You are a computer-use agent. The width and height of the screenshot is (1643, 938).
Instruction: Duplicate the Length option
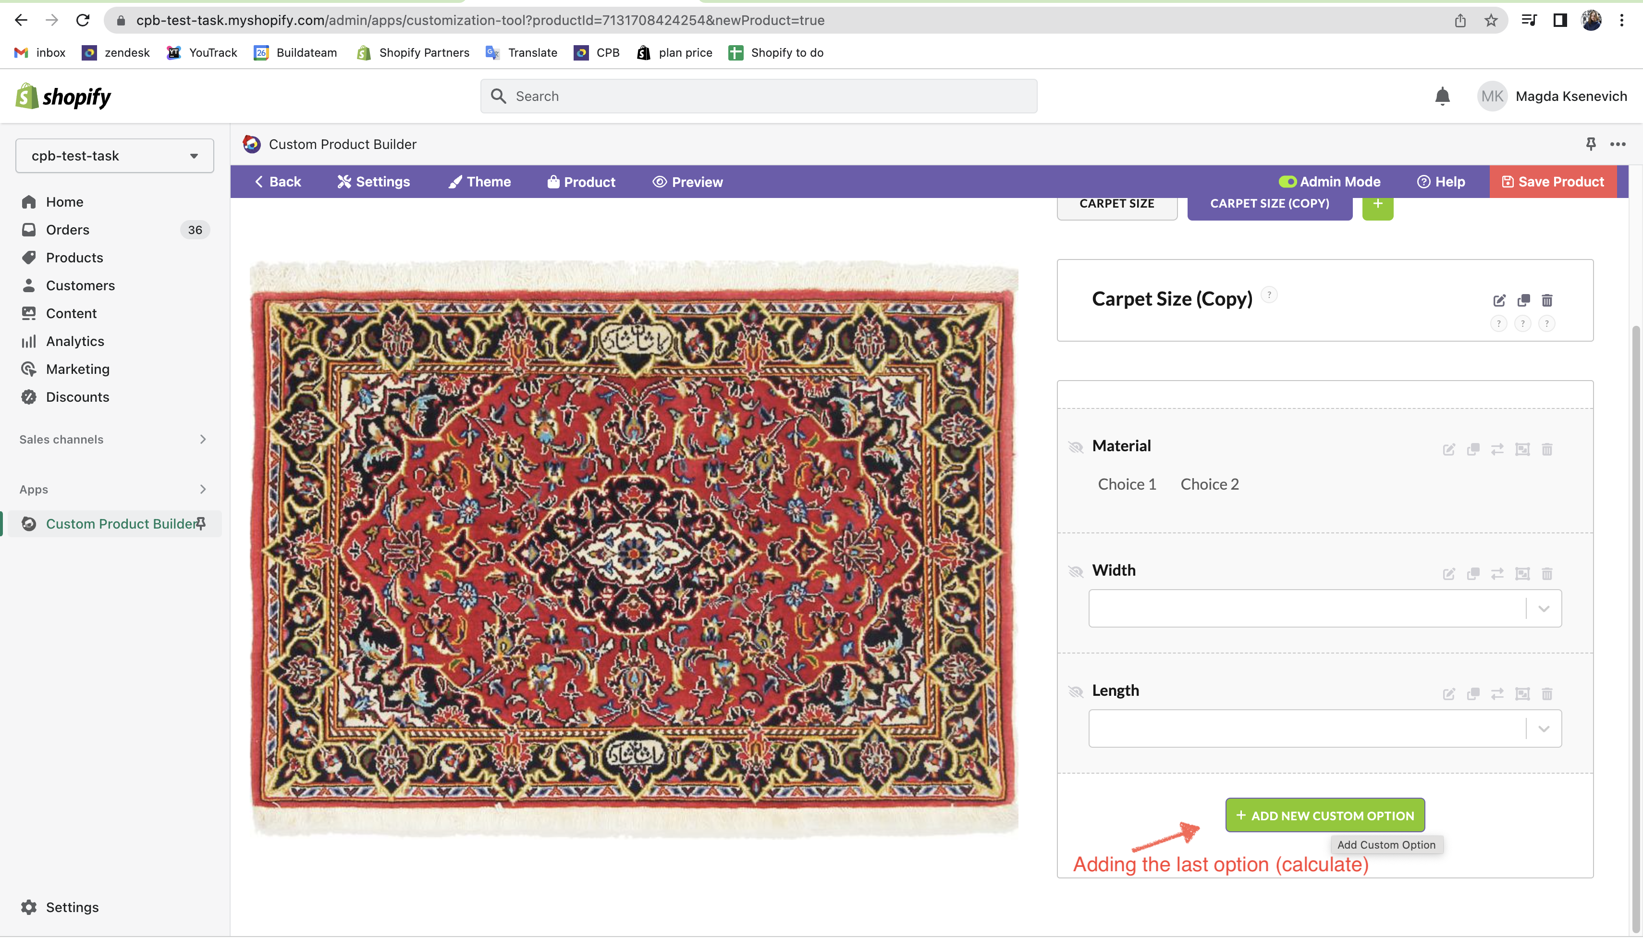1473,694
